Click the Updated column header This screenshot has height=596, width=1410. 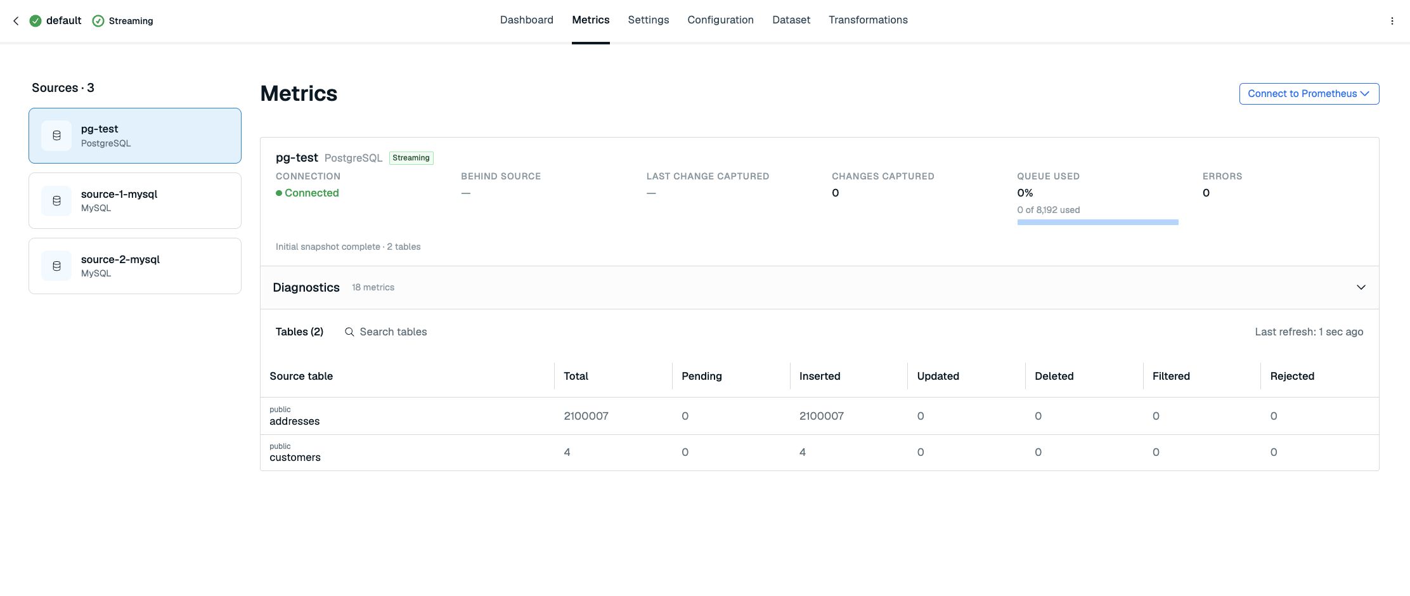(938, 377)
